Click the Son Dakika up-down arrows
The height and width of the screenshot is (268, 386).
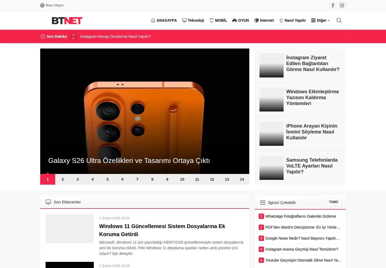[73, 36]
